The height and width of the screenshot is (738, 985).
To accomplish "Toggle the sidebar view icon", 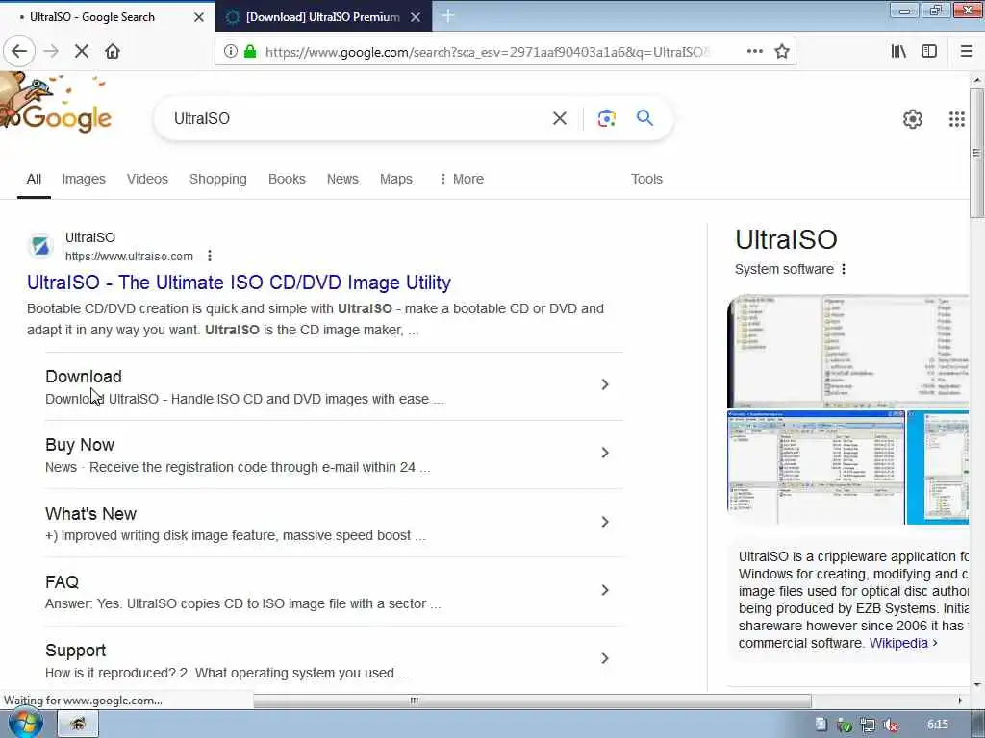I will coord(929,51).
